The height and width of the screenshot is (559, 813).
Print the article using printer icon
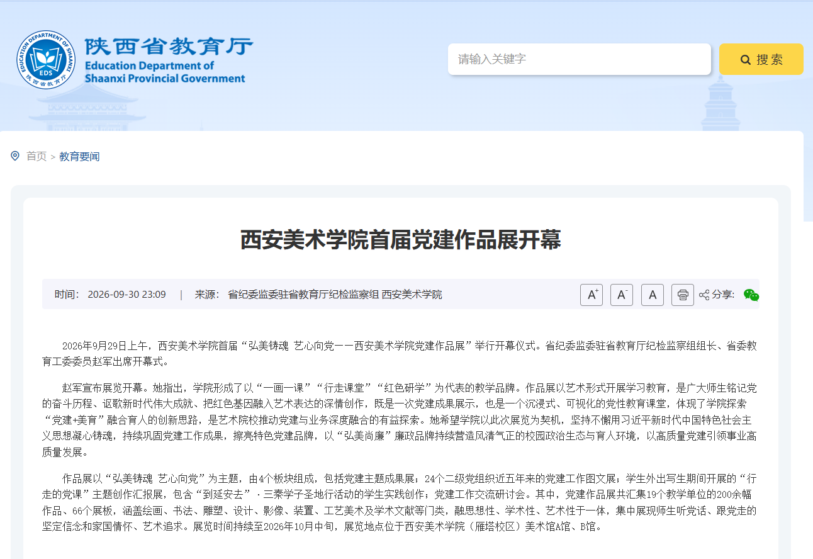[683, 295]
